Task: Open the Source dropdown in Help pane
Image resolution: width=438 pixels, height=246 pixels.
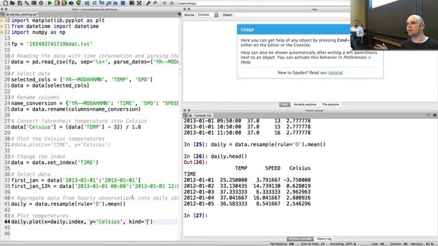Action: pyautogui.click(x=216, y=15)
